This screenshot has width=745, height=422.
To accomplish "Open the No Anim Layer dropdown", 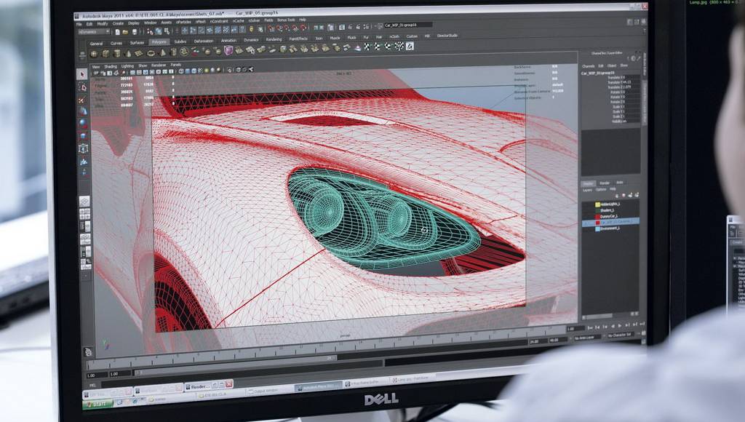I will point(587,337).
